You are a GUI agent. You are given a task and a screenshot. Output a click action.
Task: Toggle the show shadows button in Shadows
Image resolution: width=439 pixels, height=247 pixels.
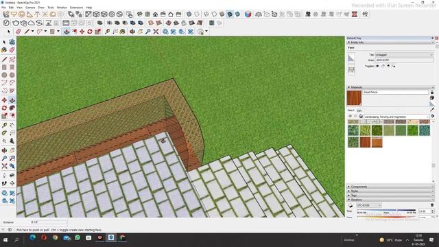pos(351,206)
